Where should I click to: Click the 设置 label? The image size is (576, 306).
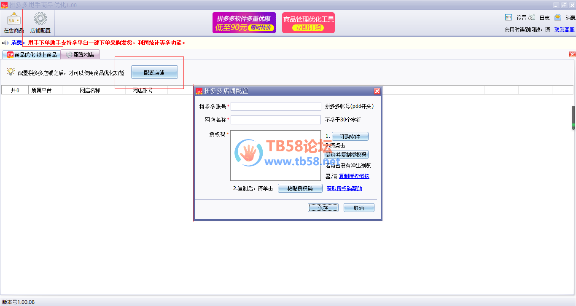coord(522,18)
